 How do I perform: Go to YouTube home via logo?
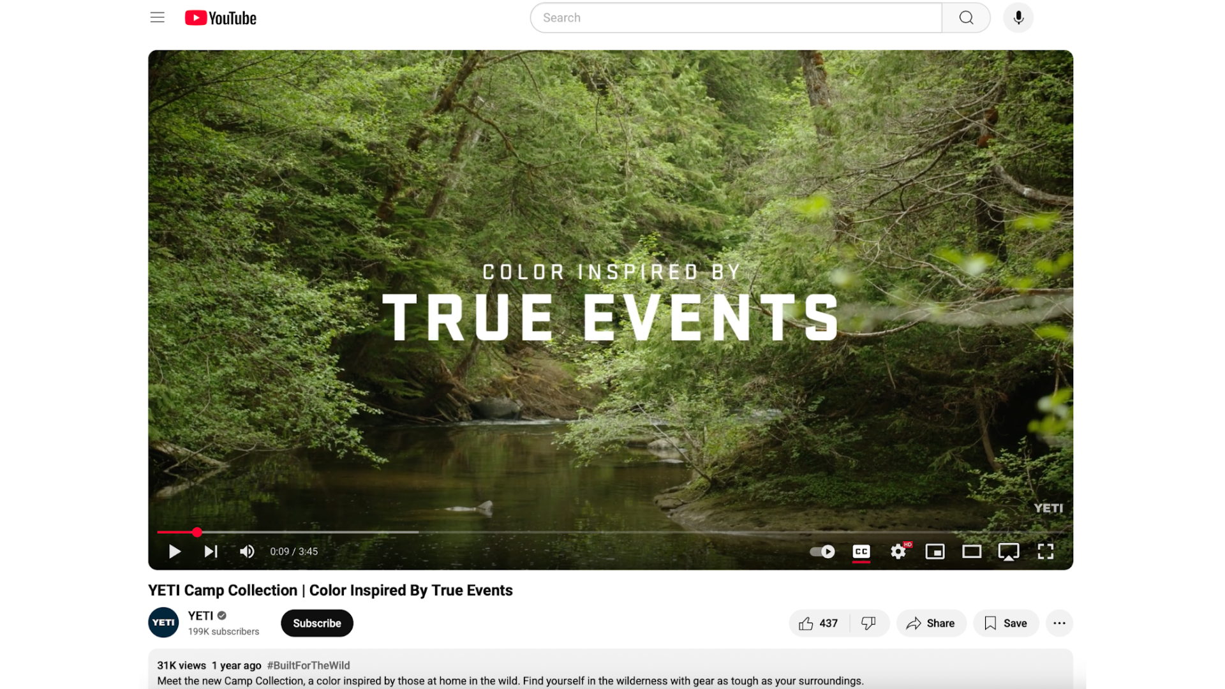221,18
